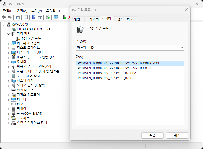This screenshot has height=149, width=203.
Task: Open the 파일(F) menu
Action: (x=8, y=11)
